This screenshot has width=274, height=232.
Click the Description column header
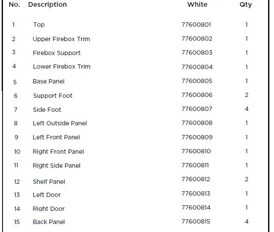47,5
